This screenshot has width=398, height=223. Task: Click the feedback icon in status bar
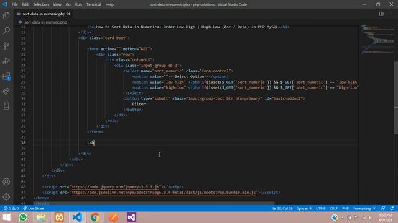click(383, 208)
